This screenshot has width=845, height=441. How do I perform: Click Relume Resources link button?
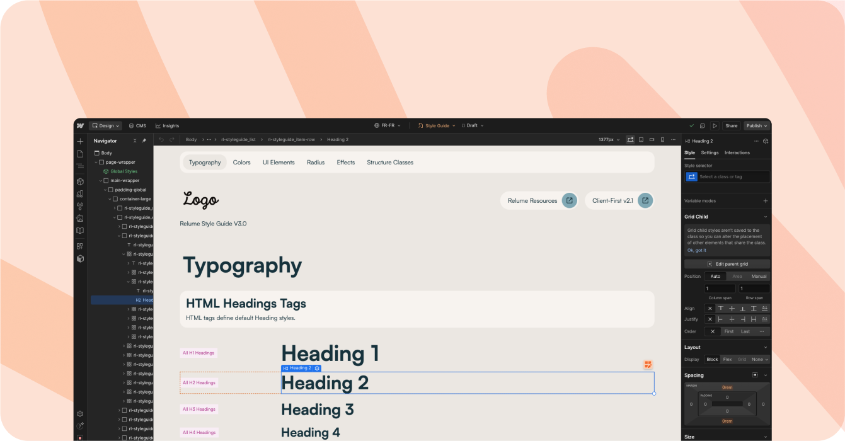click(539, 200)
